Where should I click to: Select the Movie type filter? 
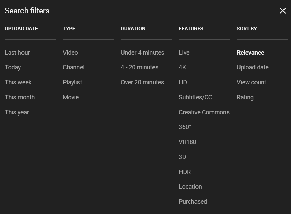point(71,97)
